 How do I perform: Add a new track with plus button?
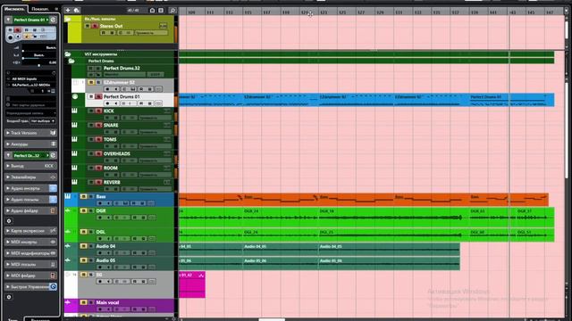pyautogui.click(x=68, y=10)
